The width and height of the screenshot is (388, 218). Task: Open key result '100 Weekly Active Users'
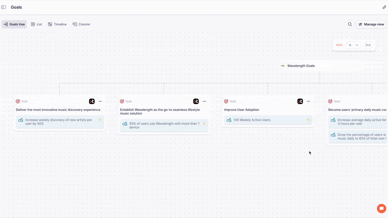(x=268, y=120)
